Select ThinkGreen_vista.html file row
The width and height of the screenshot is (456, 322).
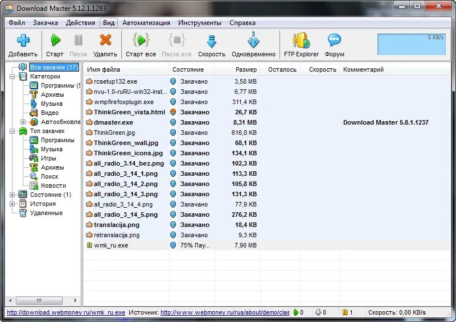click(x=268, y=112)
